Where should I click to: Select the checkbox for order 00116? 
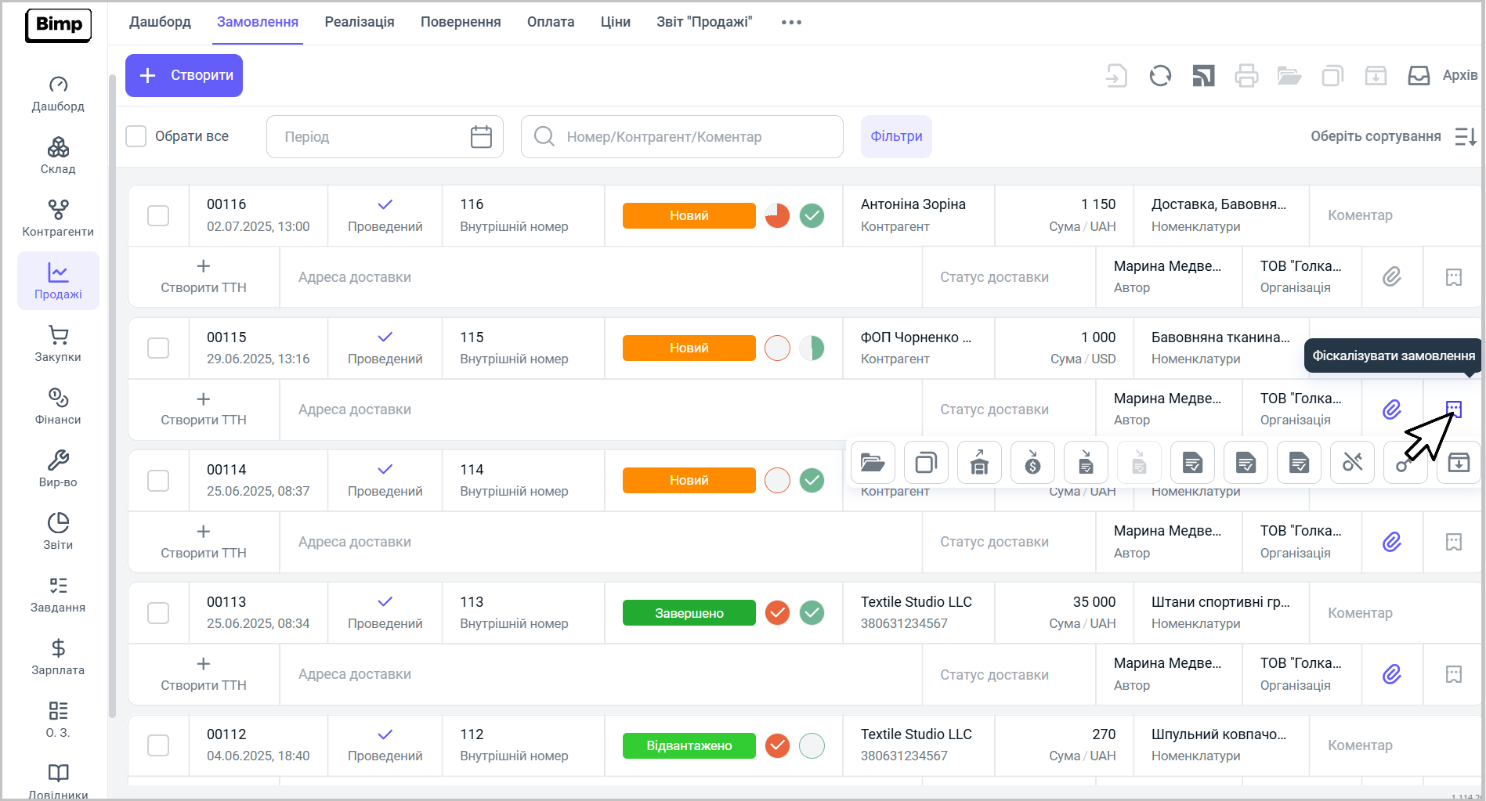click(x=158, y=215)
